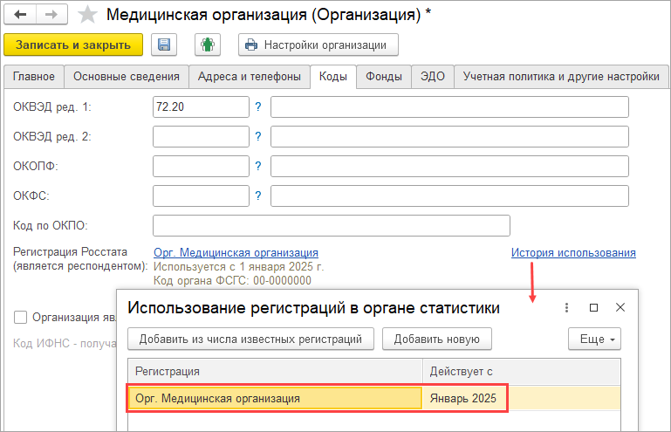This screenshot has width=671, height=432.
Task: Click the ОКОПФ description field
Action: tap(449, 166)
